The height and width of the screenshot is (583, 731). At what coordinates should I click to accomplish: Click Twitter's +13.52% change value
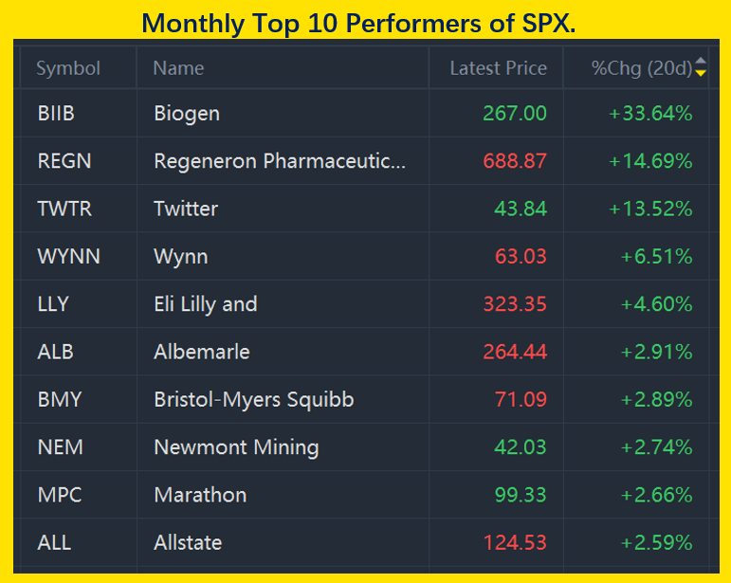(650, 209)
